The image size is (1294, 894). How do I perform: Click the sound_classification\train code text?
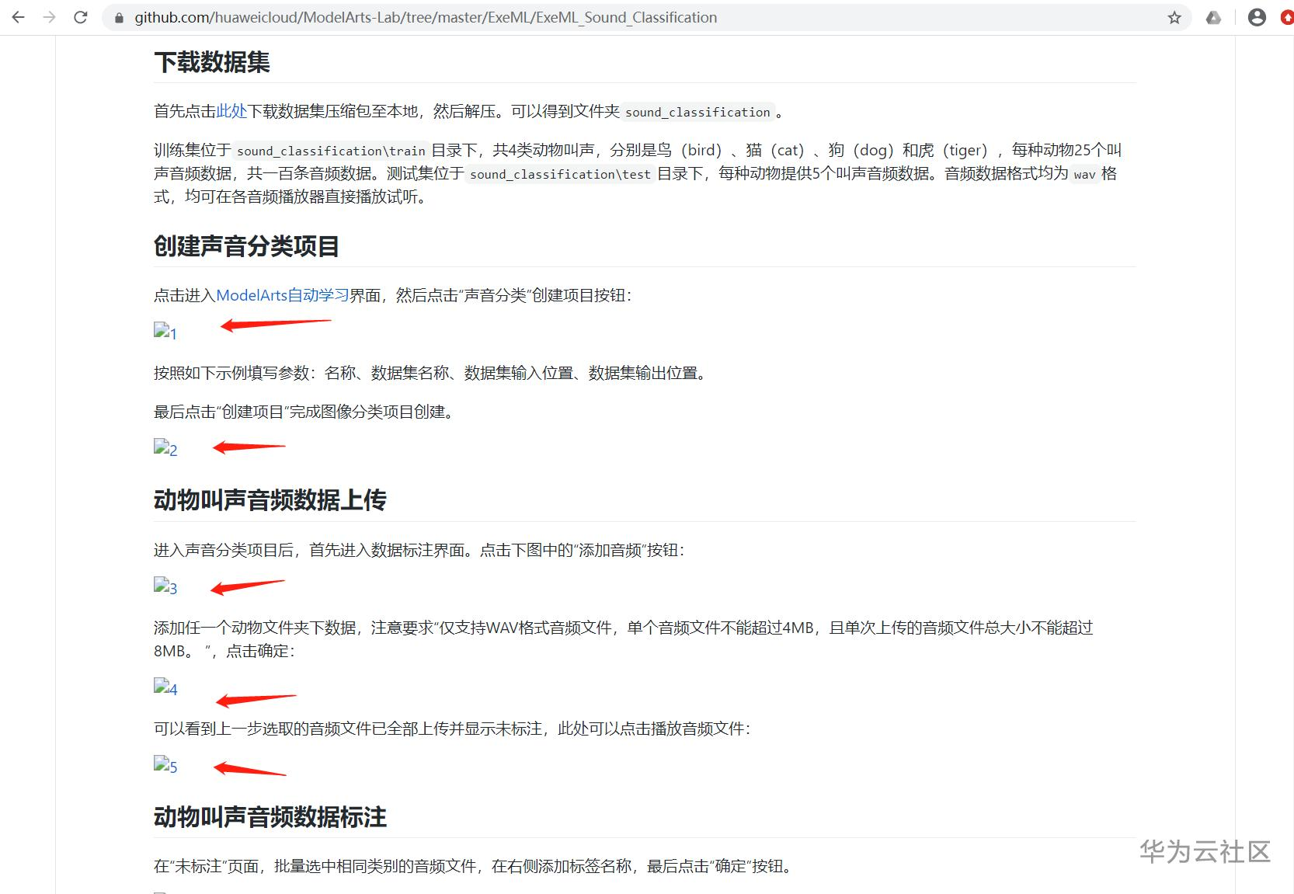[332, 151]
